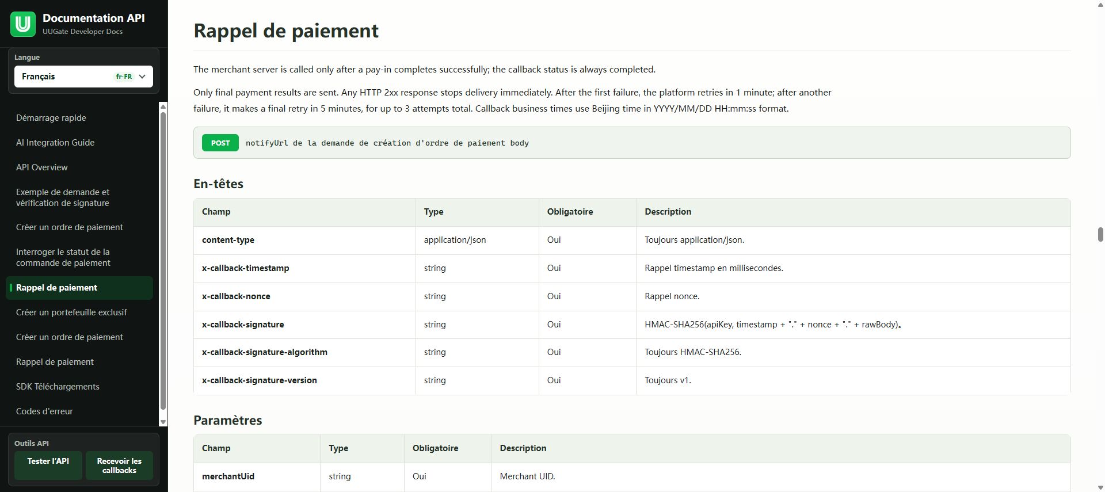Screen dimensions: 1105x492
Task: Click the "Toujours application/json." description cell
Action: pyautogui.click(x=853, y=240)
